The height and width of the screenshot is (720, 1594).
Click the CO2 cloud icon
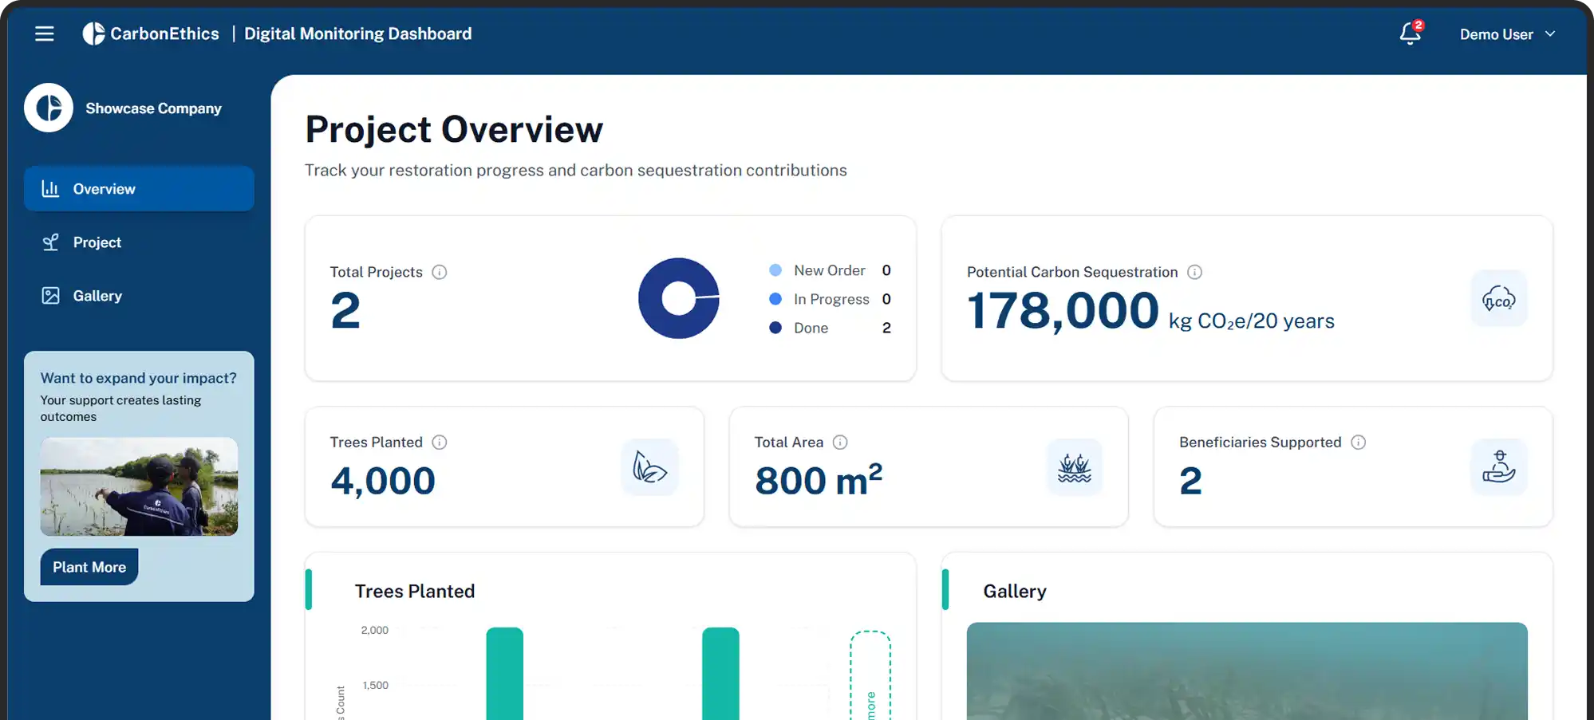click(1498, 299)
